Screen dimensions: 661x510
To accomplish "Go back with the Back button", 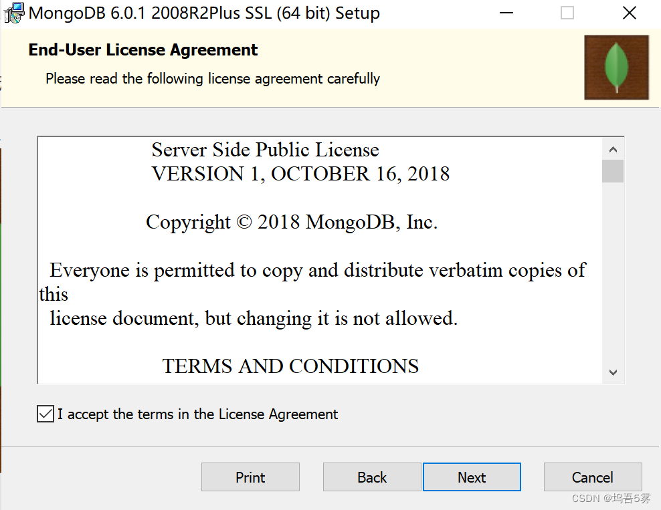I will click(372, 477).
